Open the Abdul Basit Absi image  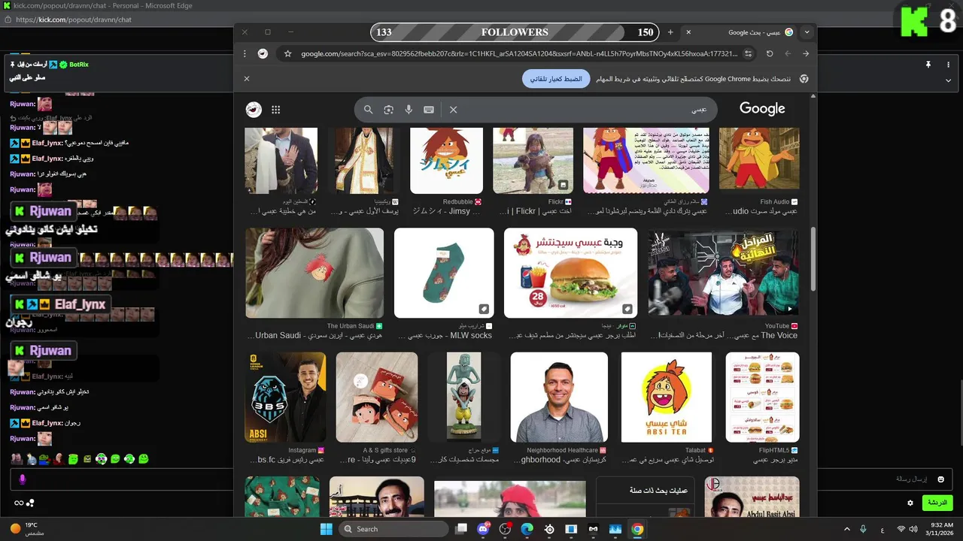(x=752, y=496)
